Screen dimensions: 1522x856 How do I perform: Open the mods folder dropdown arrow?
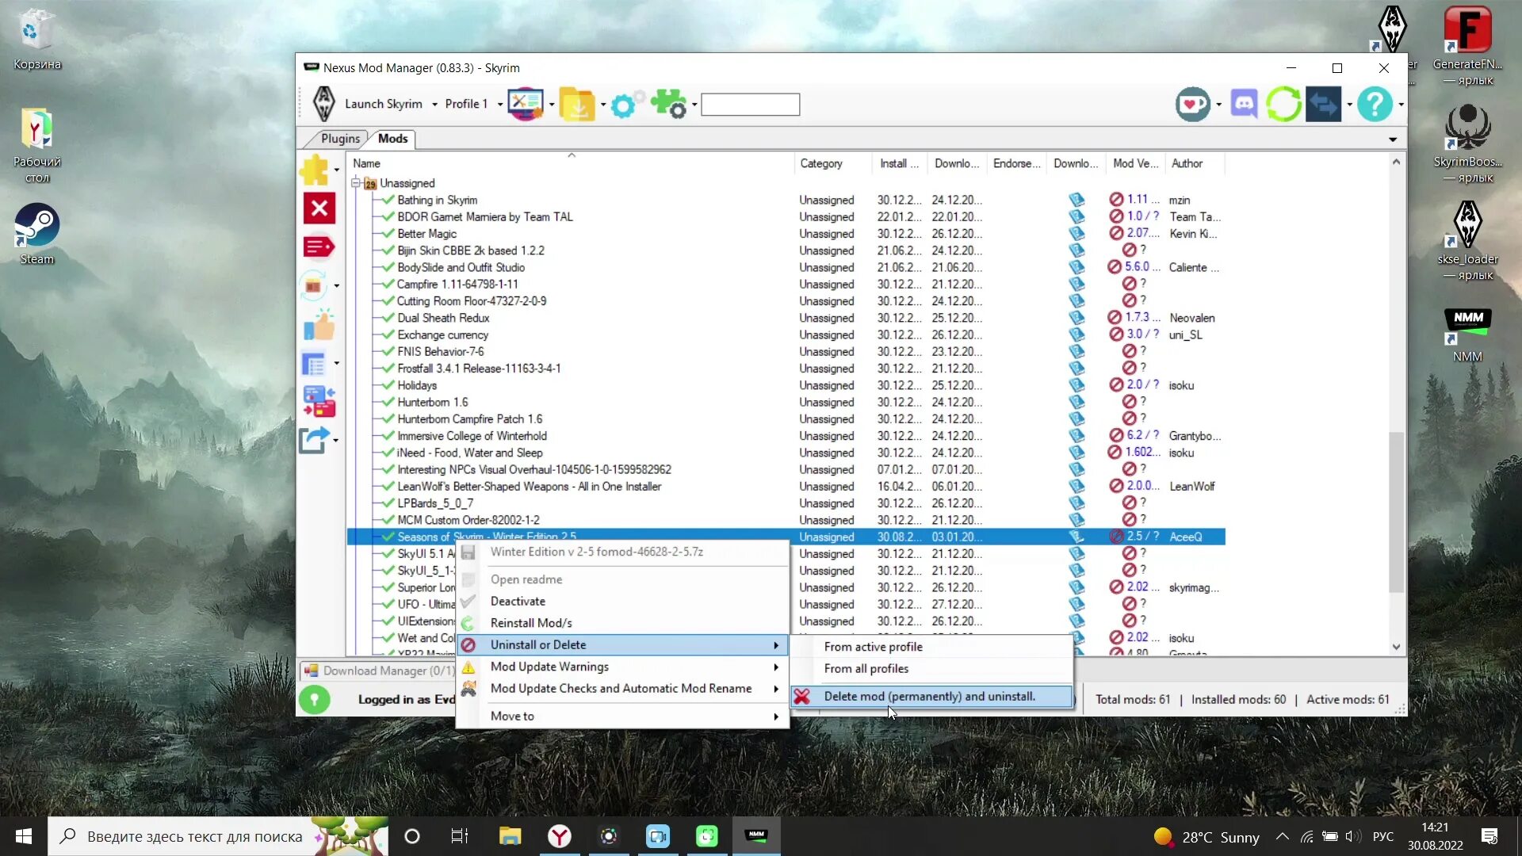click(x=603, y=105)
